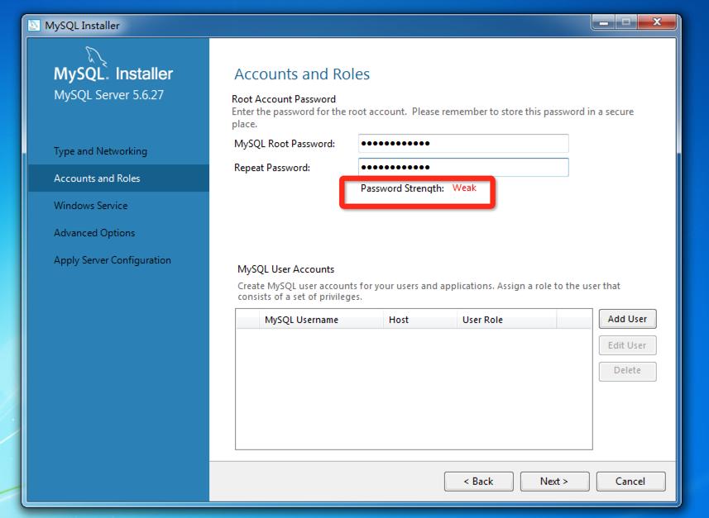Select the Type and Networking step
This screenshot has height=518, width=709.
pos(103,151)
